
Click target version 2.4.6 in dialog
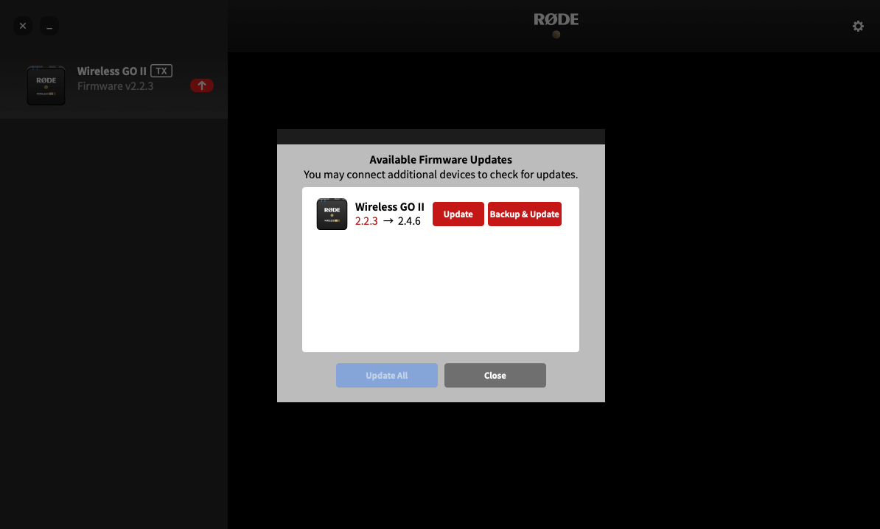409,220
